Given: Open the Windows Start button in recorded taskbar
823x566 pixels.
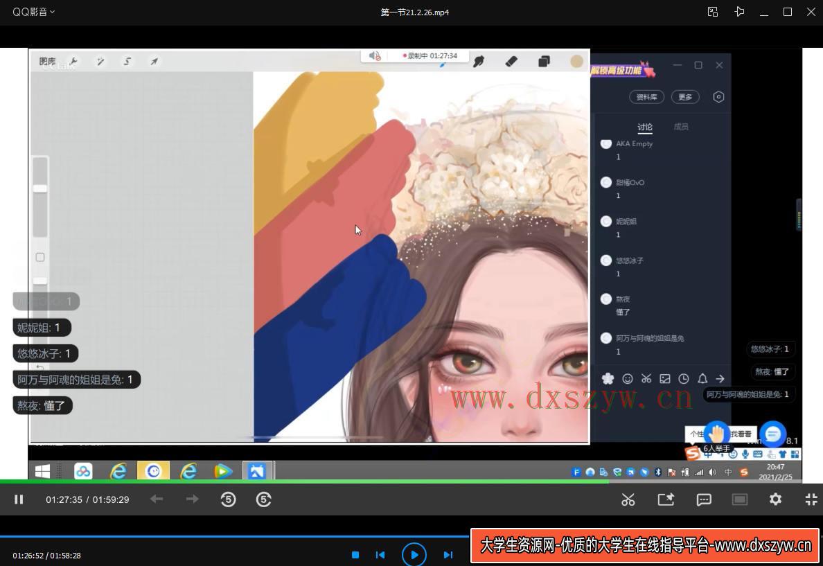Looking at the screenshot, I should coord(42,471).
